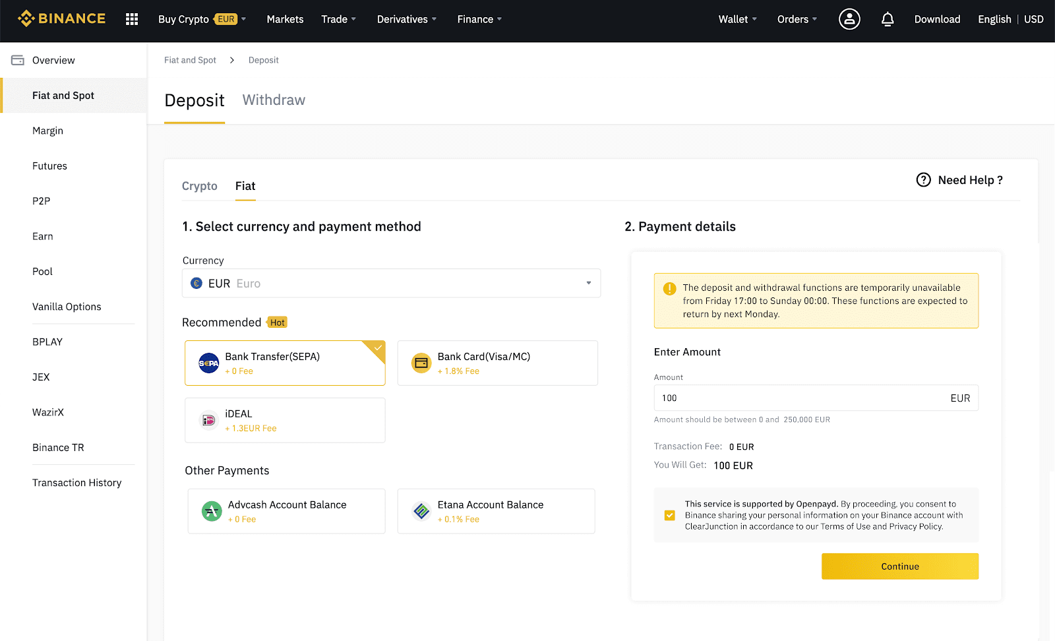Open P2P in the sidebar
1055x641 pixels.
pos(41,201)
